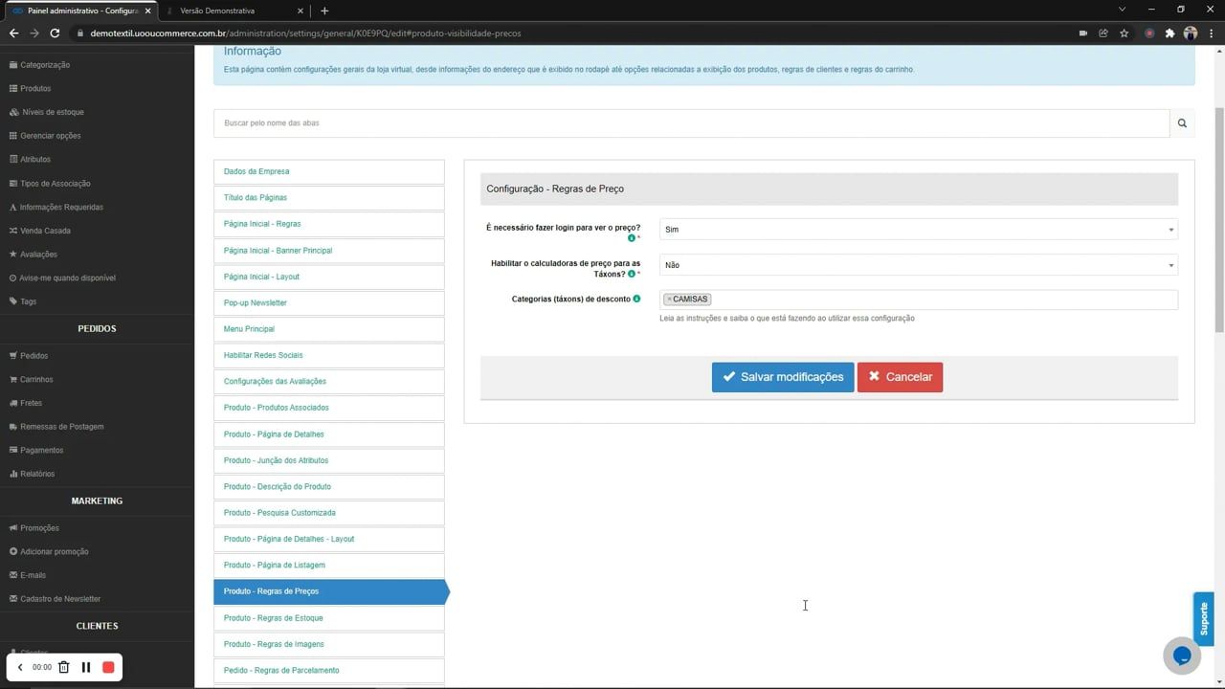
Task: Open the Fretes section
Action: pyautogui.click(x=31, y=403)
